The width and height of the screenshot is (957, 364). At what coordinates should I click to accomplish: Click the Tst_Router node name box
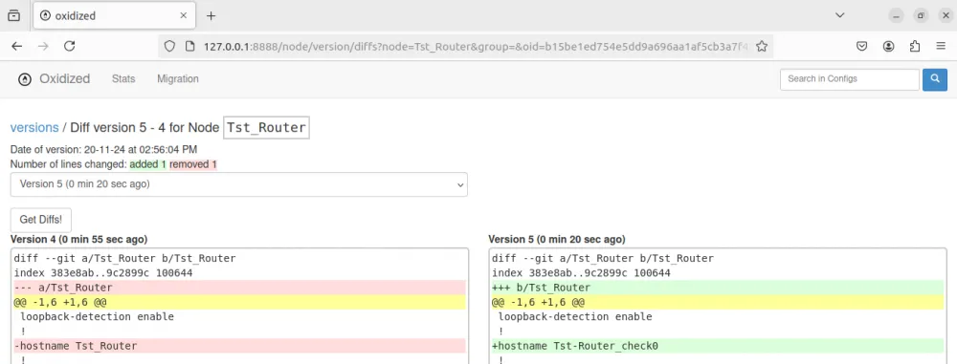click(267, 127)
